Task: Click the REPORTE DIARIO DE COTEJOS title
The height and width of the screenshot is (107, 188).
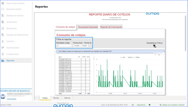Action: pyautogui.click(x=109, y=15)
